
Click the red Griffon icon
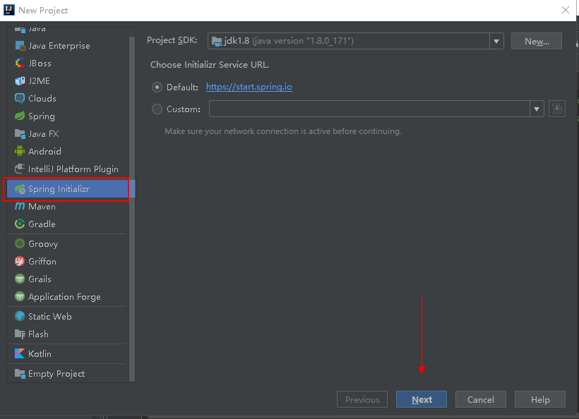pyautogui.click(x=20, y=262)
